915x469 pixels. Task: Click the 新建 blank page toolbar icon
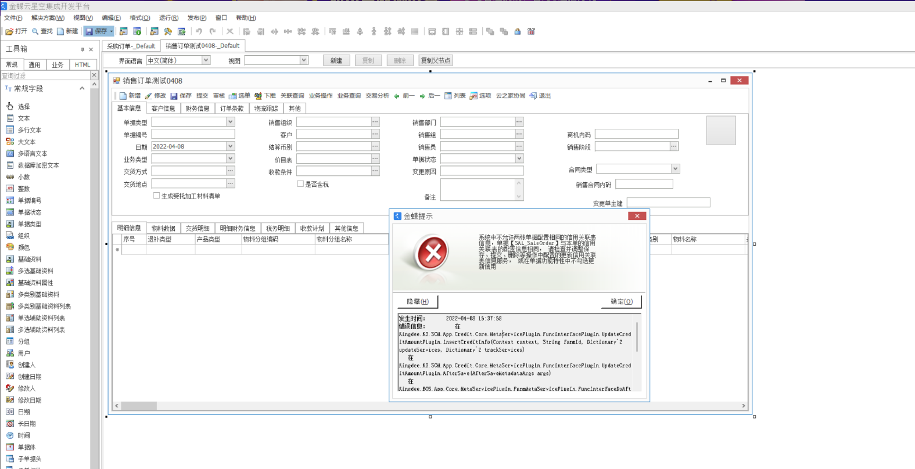click(60, 31)
